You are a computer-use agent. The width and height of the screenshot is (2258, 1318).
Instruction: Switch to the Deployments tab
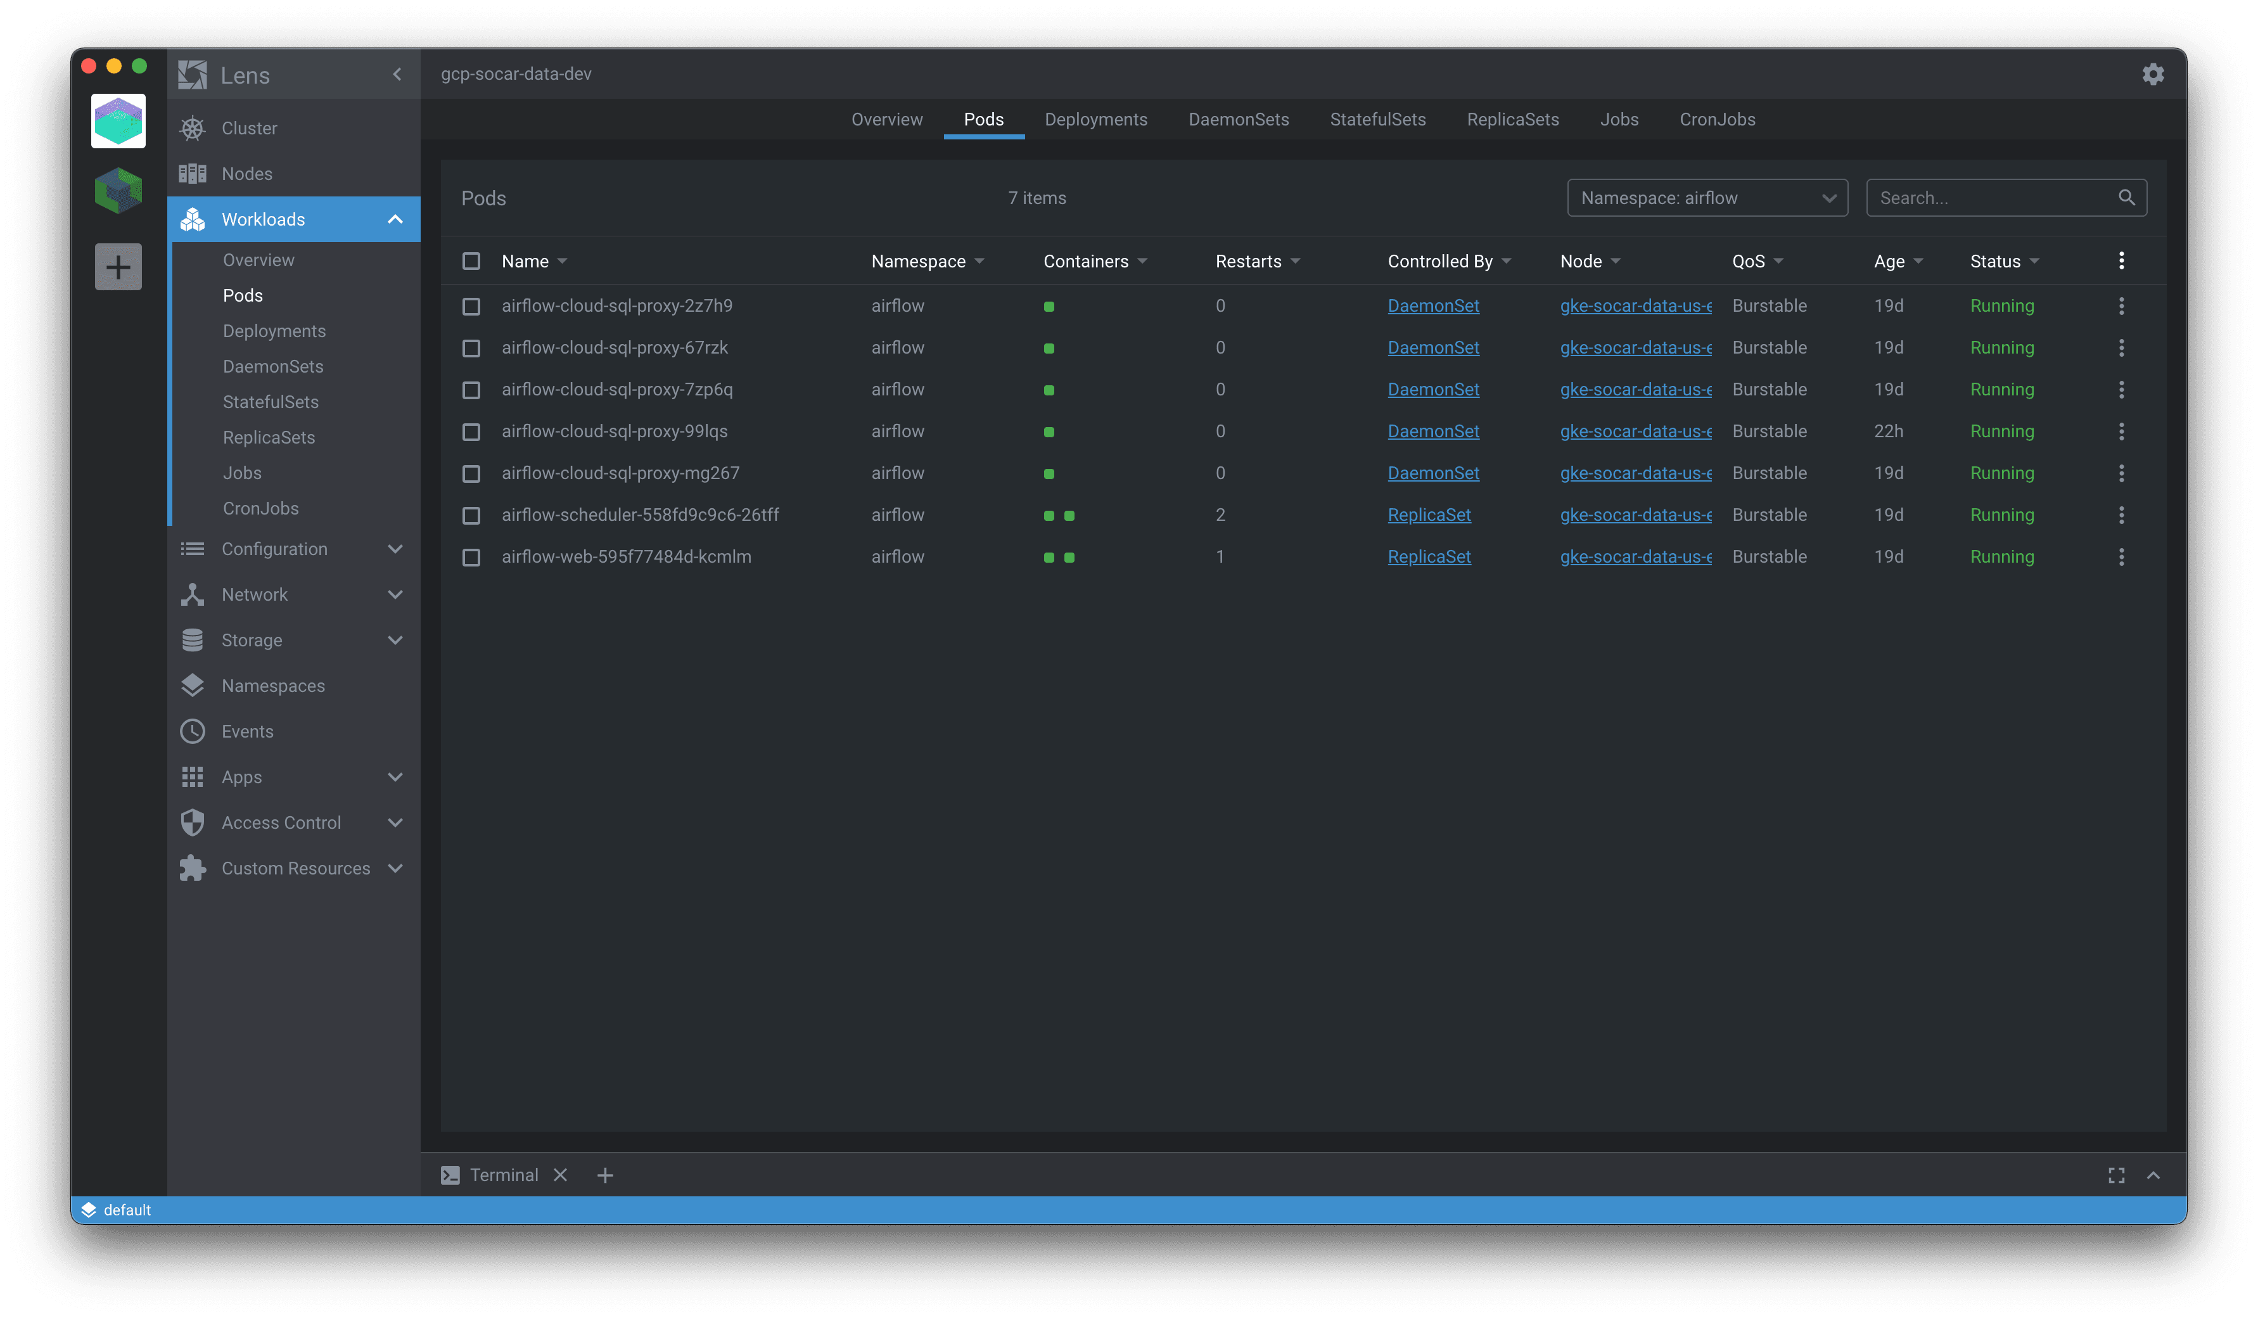[x=1096, y=119]
